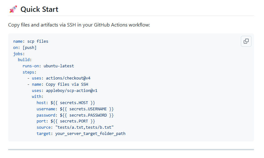Viewport: 264px width, 158px height.
Task: Click the sentence about copying files via SSH
Action: tap(79, 25)
